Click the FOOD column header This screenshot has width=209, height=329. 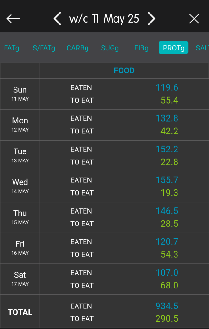124,71
